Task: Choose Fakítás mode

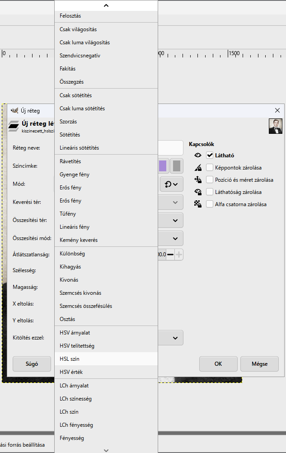Action: tap(106, 69)
